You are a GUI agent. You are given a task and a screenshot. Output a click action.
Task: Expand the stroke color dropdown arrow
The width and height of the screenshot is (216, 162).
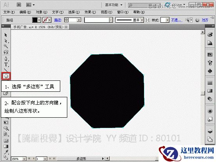(x=49, y=20)
